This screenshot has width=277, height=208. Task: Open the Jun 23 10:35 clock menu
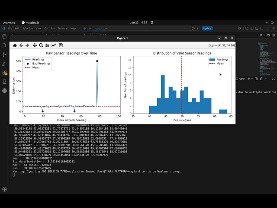(x=138, y=23)
